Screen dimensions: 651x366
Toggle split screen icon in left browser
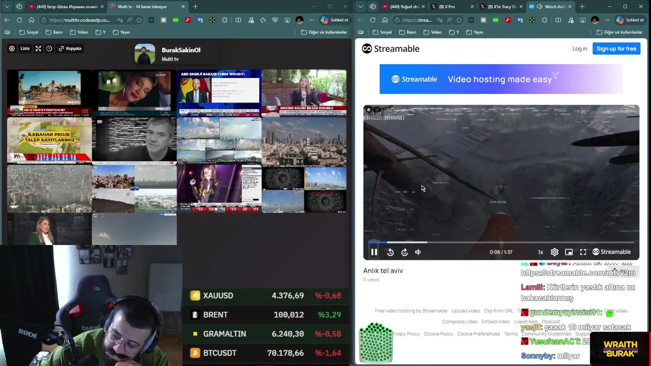pyautogui.click(x=238, y=20)
